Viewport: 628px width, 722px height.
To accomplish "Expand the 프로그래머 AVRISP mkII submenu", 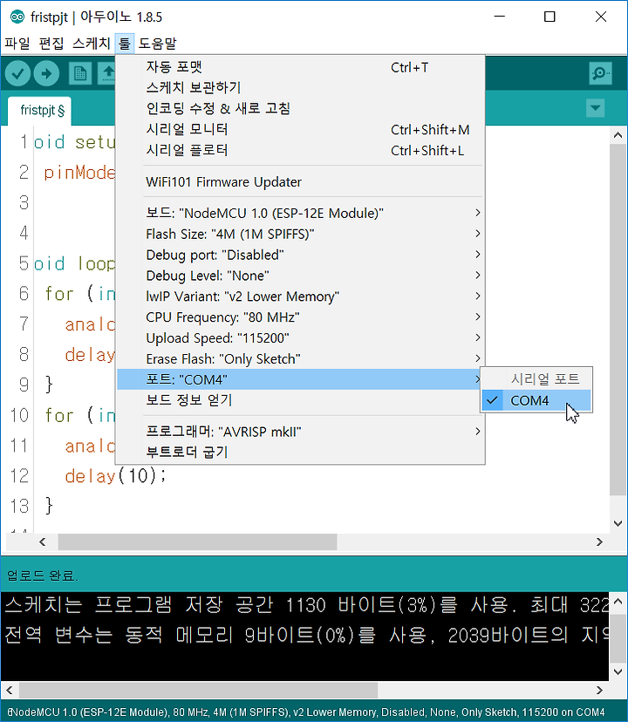I will 300,432.
